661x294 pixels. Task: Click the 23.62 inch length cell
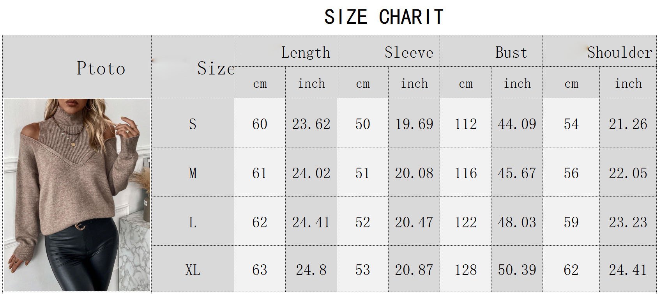tap(311, 124)
